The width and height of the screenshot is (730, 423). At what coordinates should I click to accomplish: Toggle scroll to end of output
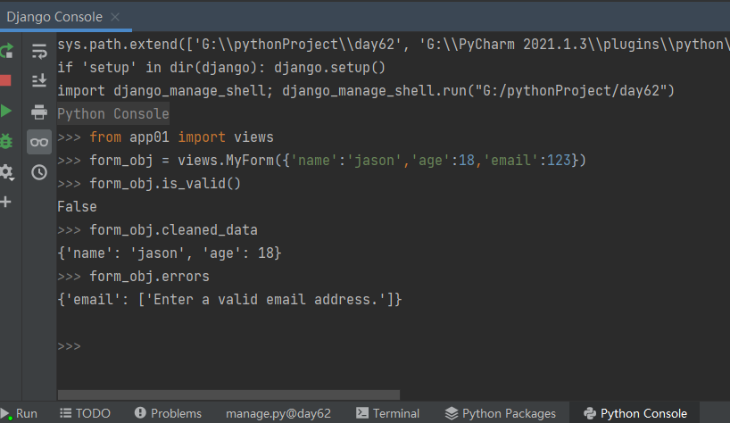point(38,81)
